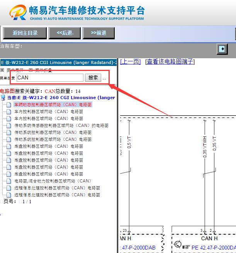Click document icon beside 混合动力控制器区域网络
Screen dimensions: 236x253
point(9,181)
